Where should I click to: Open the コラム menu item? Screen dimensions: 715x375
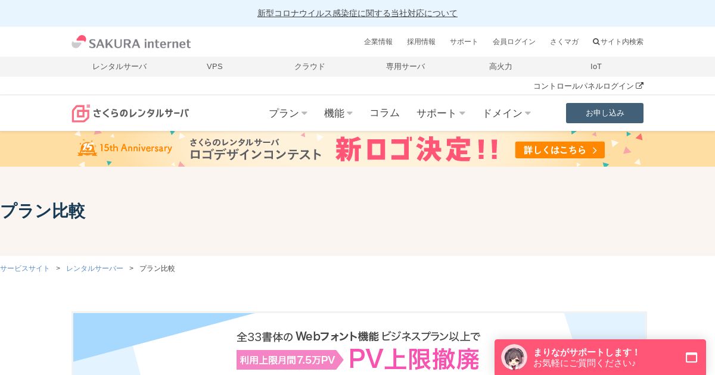[384, 113]
